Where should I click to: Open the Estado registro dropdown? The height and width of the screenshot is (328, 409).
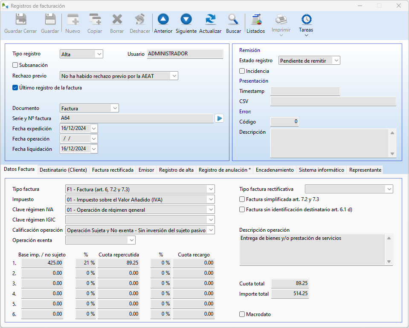coord(336,61)
